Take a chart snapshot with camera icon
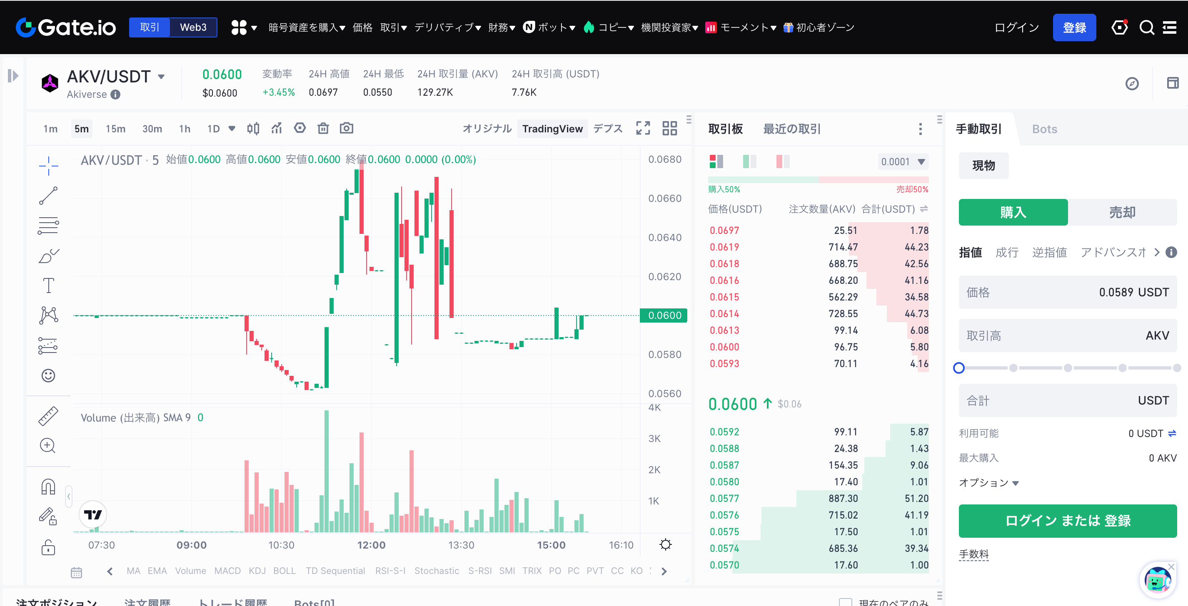The width and height of the screenshot is (1188, 606). (347, 128)
